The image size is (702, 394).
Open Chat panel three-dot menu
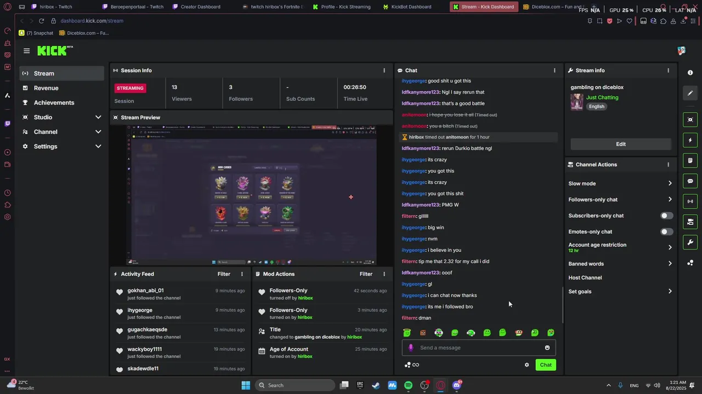coord(554,71)
